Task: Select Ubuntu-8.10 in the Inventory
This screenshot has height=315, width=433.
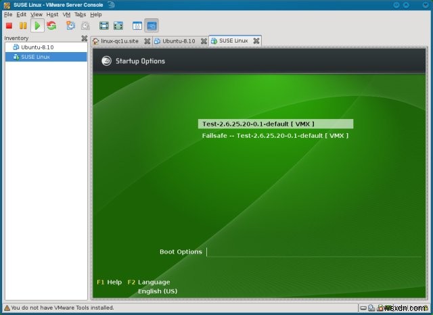Action: pyautogui.click(x=46, y=47)
